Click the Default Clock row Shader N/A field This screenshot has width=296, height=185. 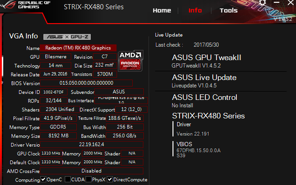pos(132,162)
